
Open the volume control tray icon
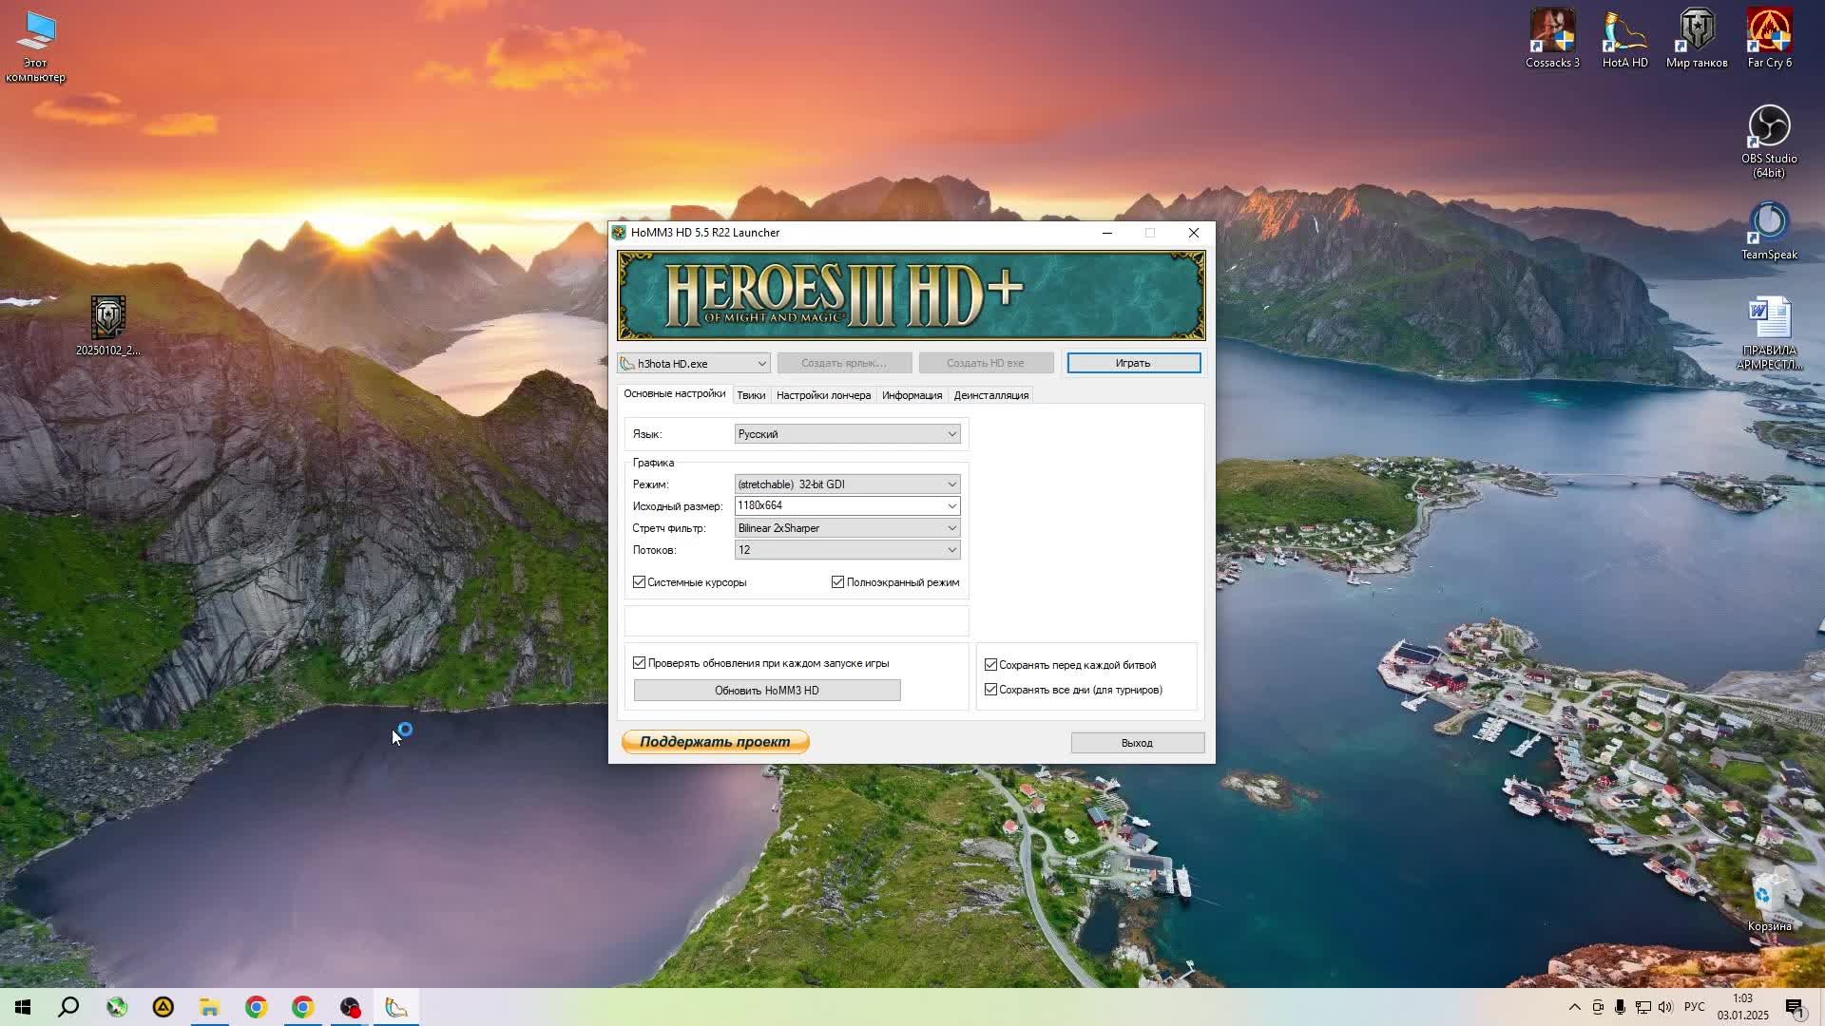tap(1665, 1007)
